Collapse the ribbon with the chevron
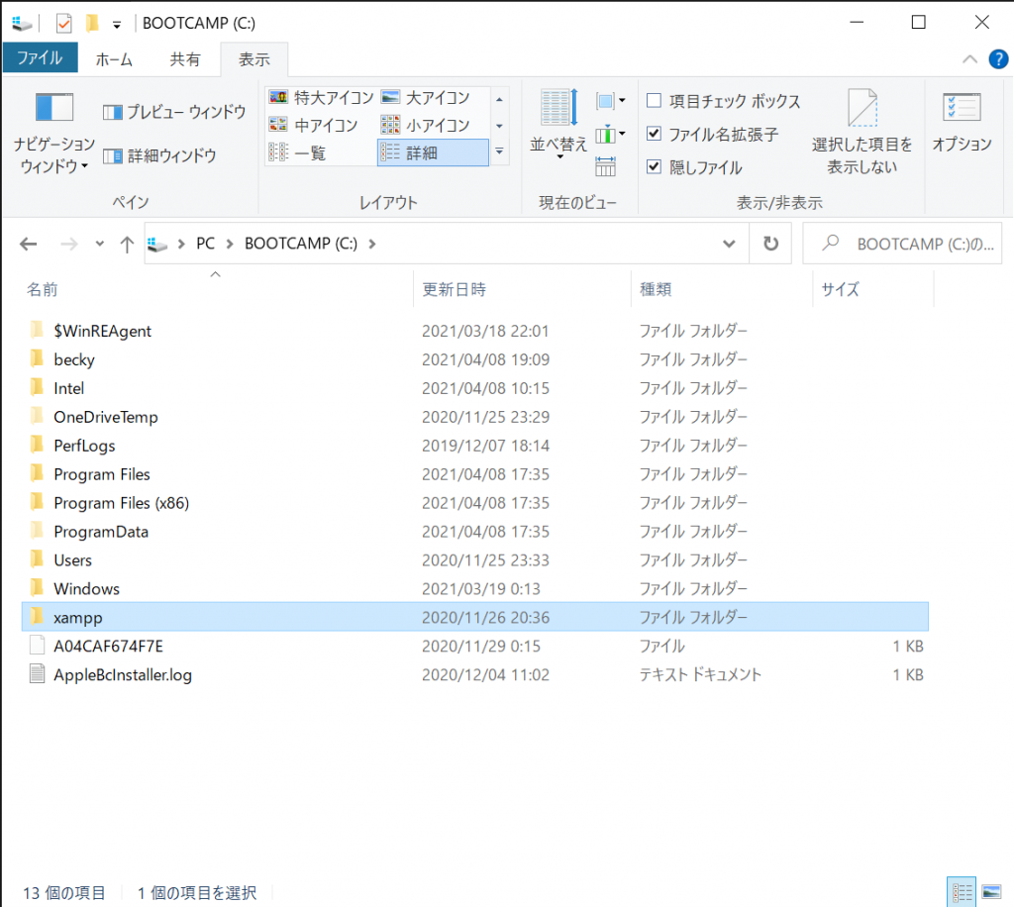The image size is (1014, 907). pyautogui.click(x=970, y=59)
